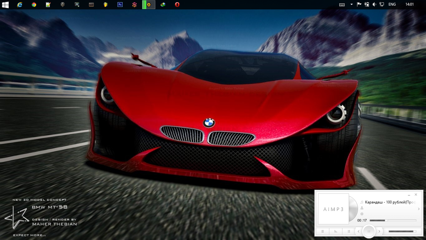Toggle the 00:17 elapsed time display

point(362,220)
